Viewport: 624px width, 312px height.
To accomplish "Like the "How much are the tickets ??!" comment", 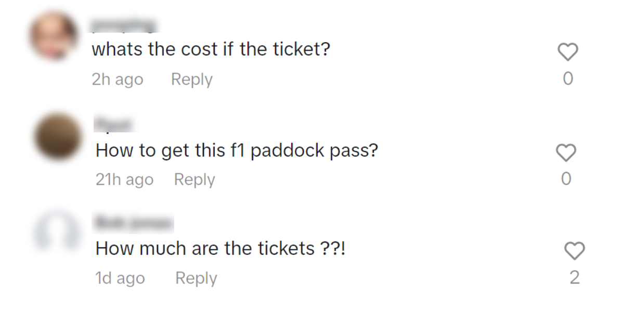I will (575, 251).
